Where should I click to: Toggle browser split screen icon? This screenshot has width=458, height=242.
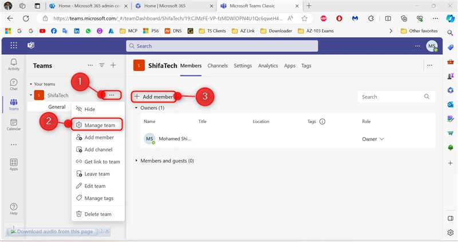coord(388,18)
